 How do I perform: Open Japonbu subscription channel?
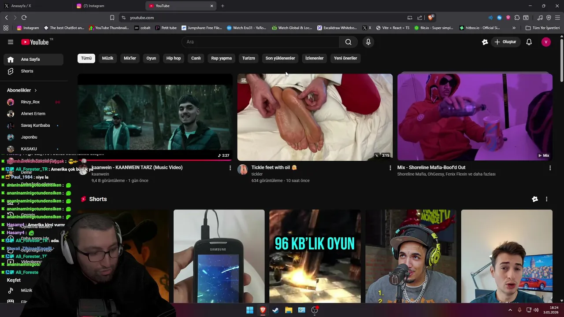click(33, 137)
